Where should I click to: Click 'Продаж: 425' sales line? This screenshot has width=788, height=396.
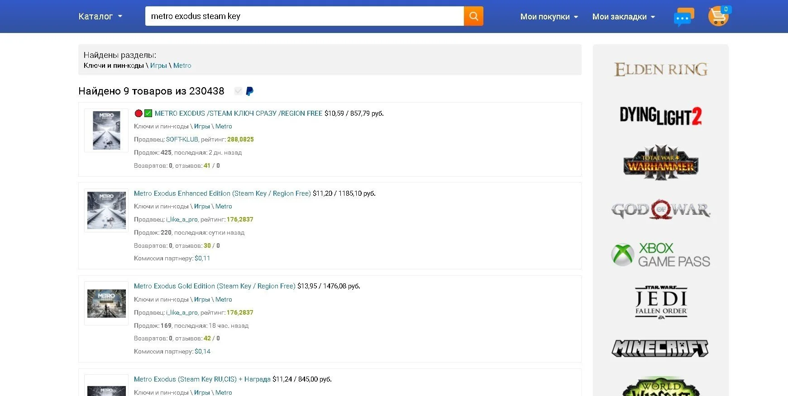tap(188, 153)
